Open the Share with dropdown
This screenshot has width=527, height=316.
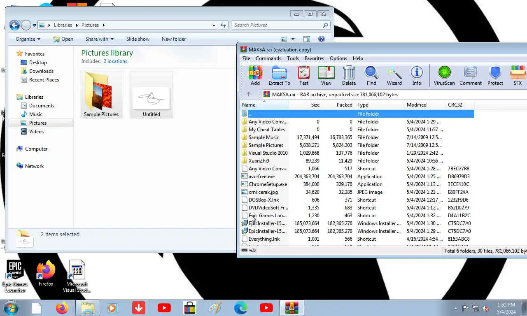click(x=99, y=39)
